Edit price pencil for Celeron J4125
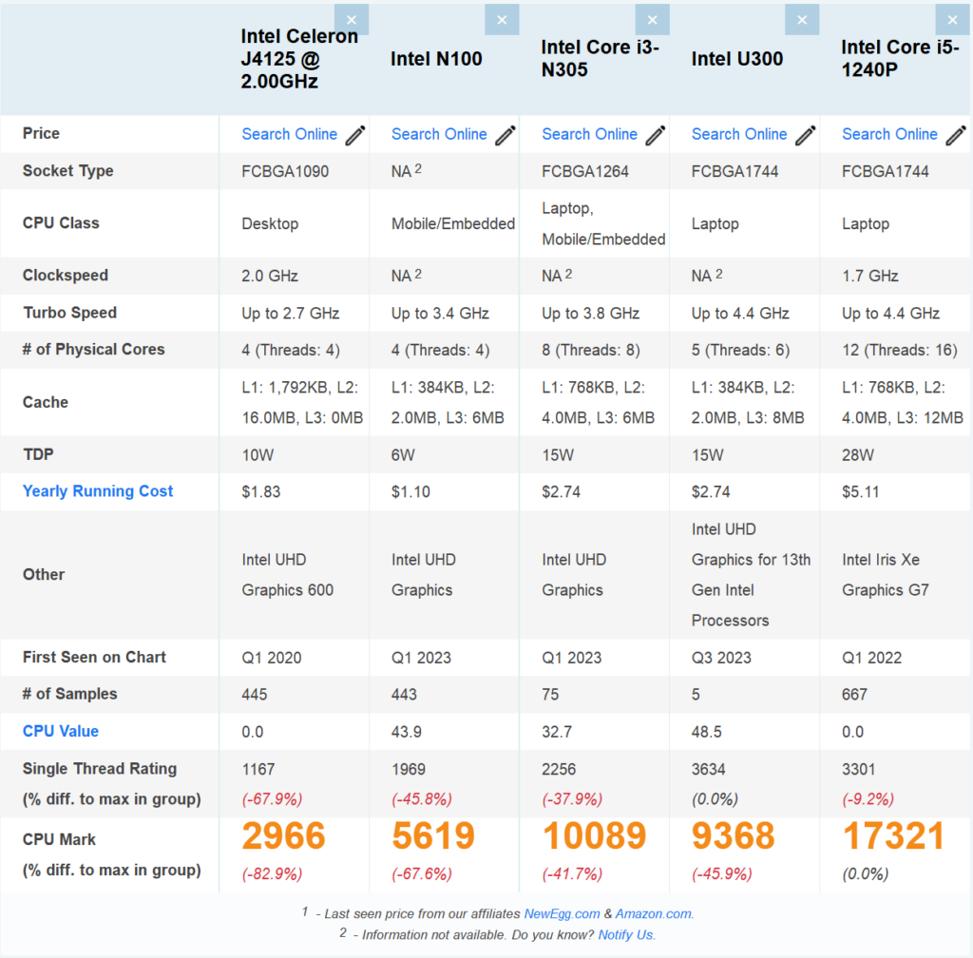Image resolution: width=973 pixels, height=958 pixels. point(355,135)
